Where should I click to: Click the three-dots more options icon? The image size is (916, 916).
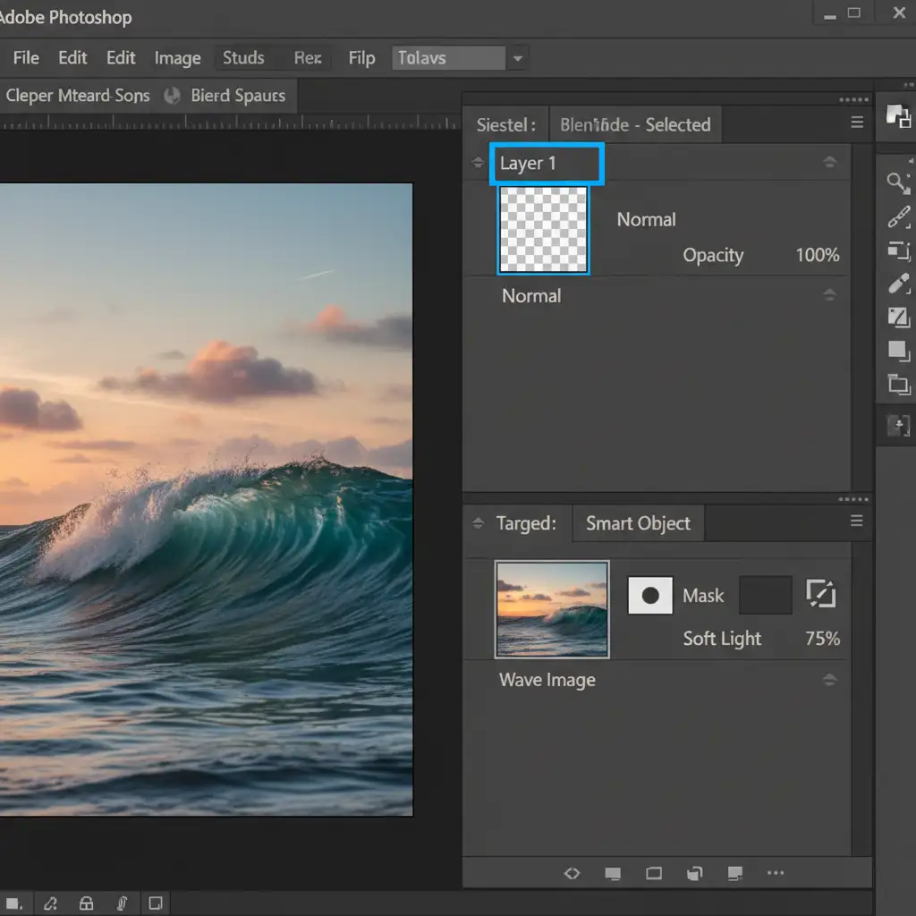pyautogui.click(x=776, y=873)
